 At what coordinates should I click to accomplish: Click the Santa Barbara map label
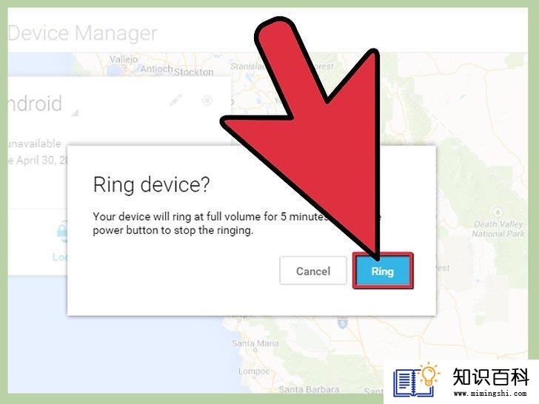tap(309, 389)
